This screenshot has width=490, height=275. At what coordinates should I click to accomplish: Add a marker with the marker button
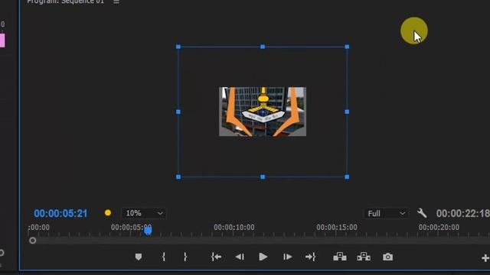click(x=139, y=257)
